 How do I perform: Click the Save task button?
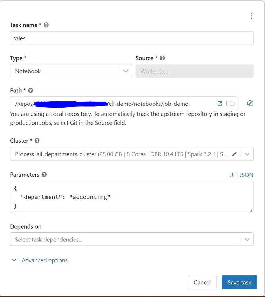click(x=239, y=282)
